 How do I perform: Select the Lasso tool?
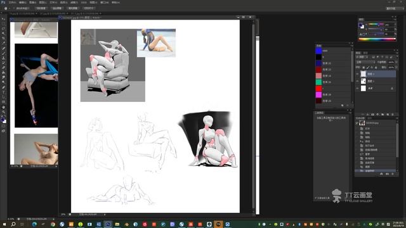point(4,28)
